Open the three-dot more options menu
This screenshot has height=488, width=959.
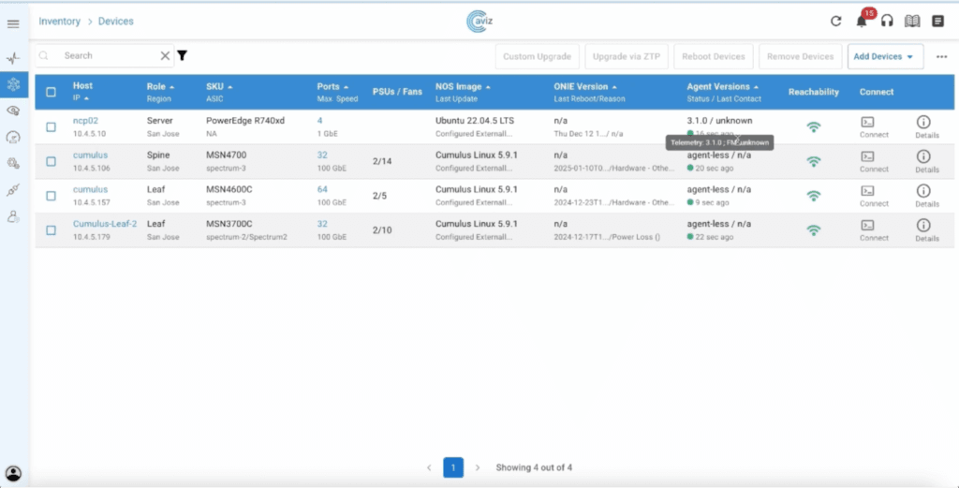pos(941,56)
